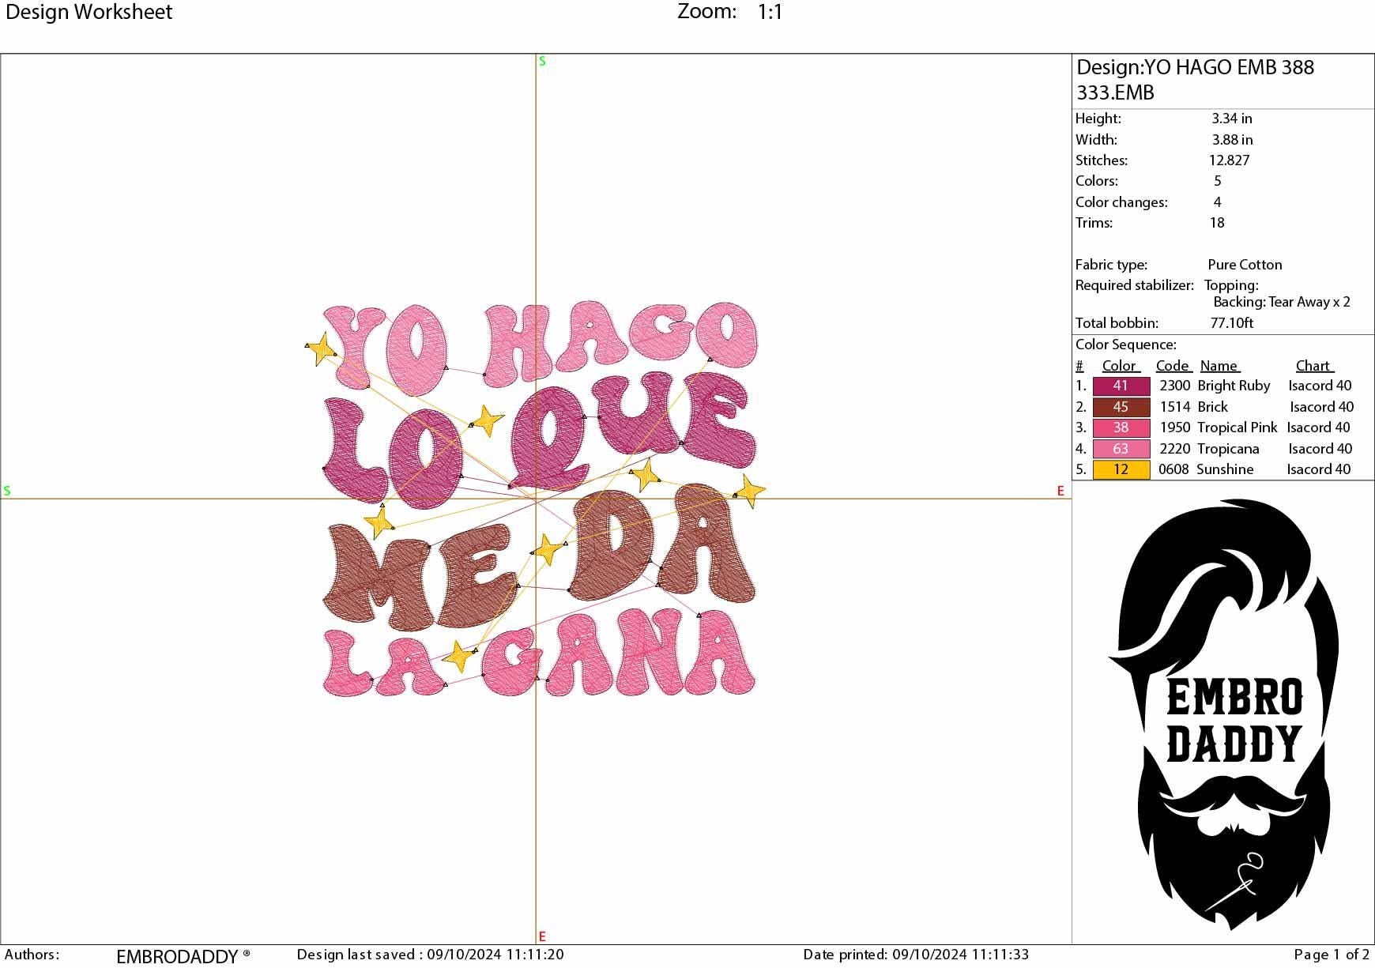The image size is (1375, 968).
Task: Click thread code '1950'
Action: click(x=1175, y=428)
